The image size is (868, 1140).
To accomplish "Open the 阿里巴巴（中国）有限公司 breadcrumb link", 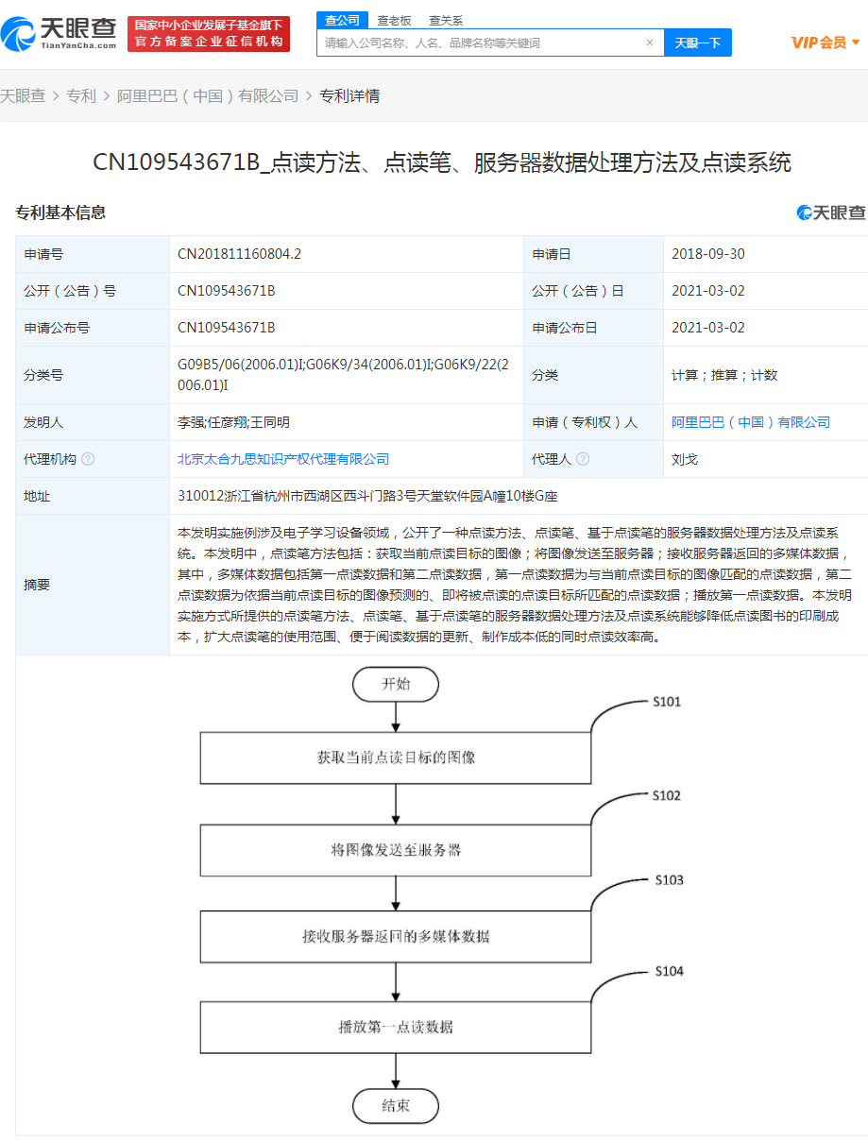I will 211,95.
